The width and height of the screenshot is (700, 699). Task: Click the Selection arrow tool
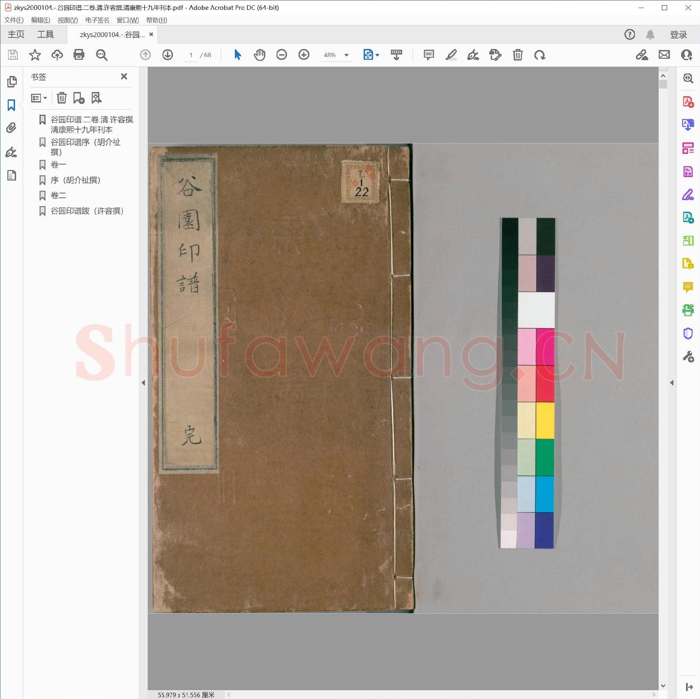tap(237, 55)
